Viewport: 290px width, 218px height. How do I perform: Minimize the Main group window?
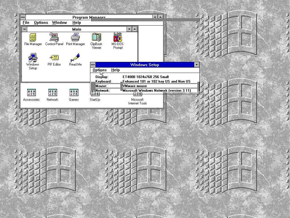(x=129, y=29)
